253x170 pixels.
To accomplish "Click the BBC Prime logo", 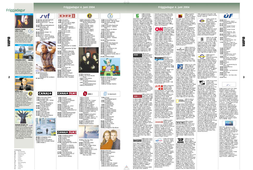I will [x=137, y=55].
